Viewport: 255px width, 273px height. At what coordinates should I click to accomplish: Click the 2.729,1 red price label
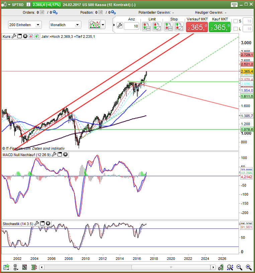pyautogui.click(x=247, y=55)
